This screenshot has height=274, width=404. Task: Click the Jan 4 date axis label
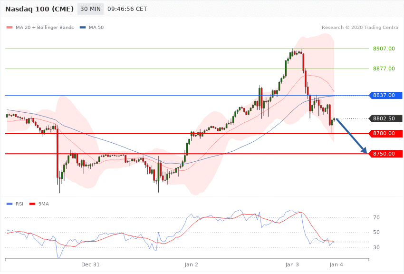(x=336, y=264)
